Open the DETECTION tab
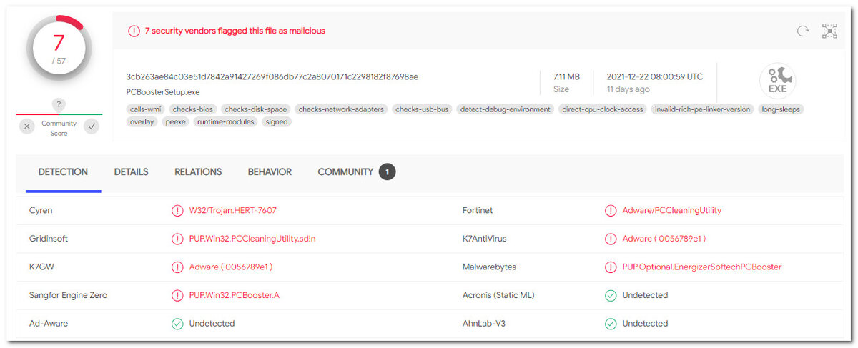The image size is (858, 348). (63, 172)
